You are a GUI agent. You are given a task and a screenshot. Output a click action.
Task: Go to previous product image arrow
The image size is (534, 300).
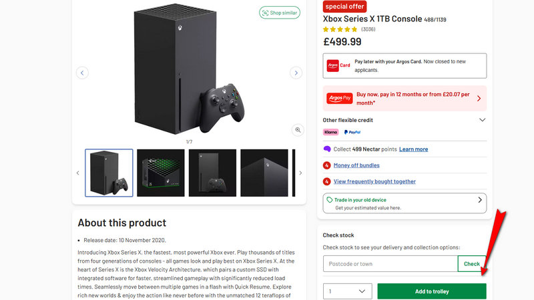82,73
